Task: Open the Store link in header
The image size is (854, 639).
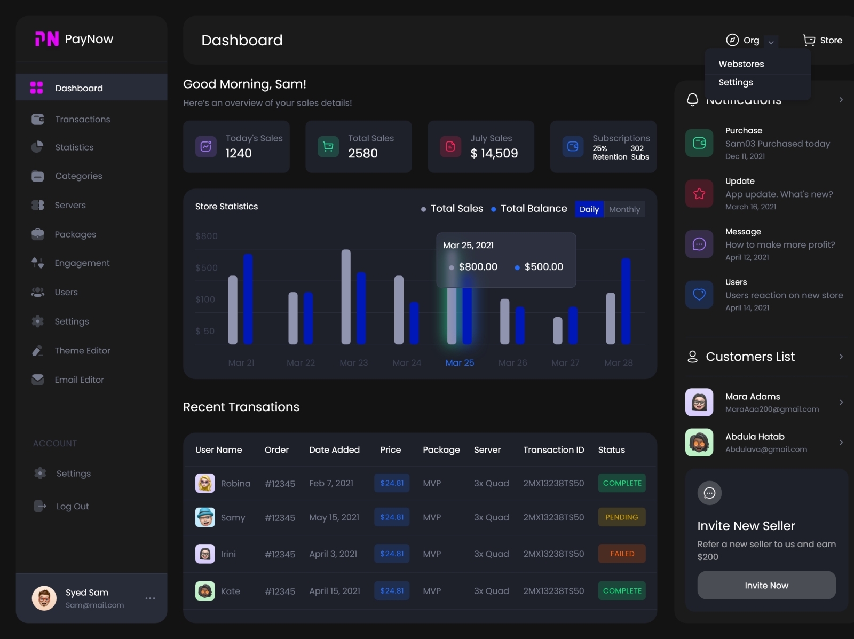Action: (823, 40)
